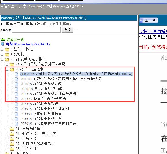
Task: Expand the 21 废气涡轮增压 node
Action: 7,129
